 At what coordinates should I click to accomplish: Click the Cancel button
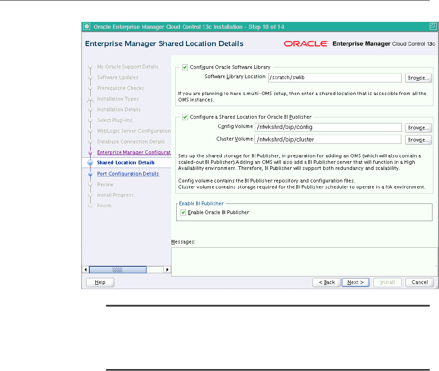419,282
